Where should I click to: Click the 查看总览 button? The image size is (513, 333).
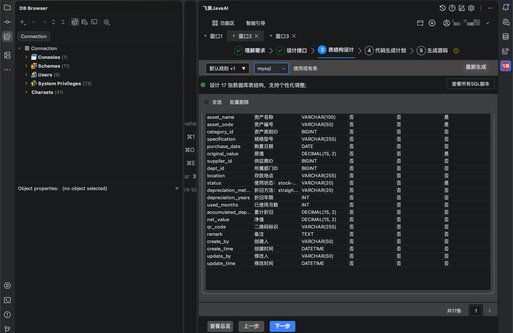tap(220, 326)
